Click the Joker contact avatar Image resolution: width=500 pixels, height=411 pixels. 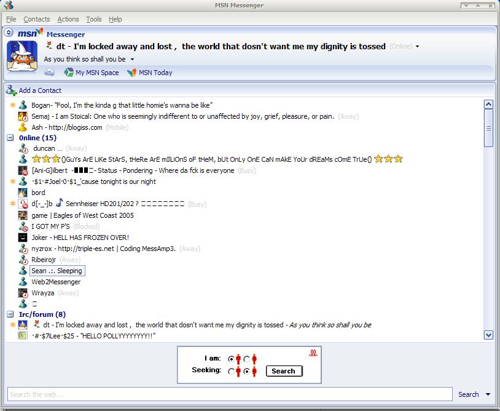coord(23,237)
